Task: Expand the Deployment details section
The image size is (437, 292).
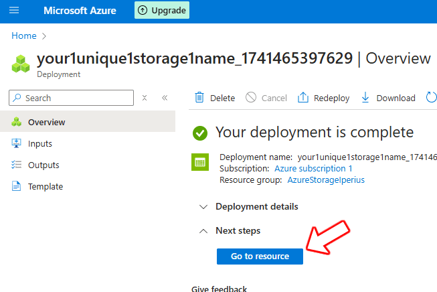Action: (x=248, y=207)
